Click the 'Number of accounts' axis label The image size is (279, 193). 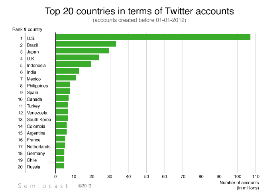240,183
